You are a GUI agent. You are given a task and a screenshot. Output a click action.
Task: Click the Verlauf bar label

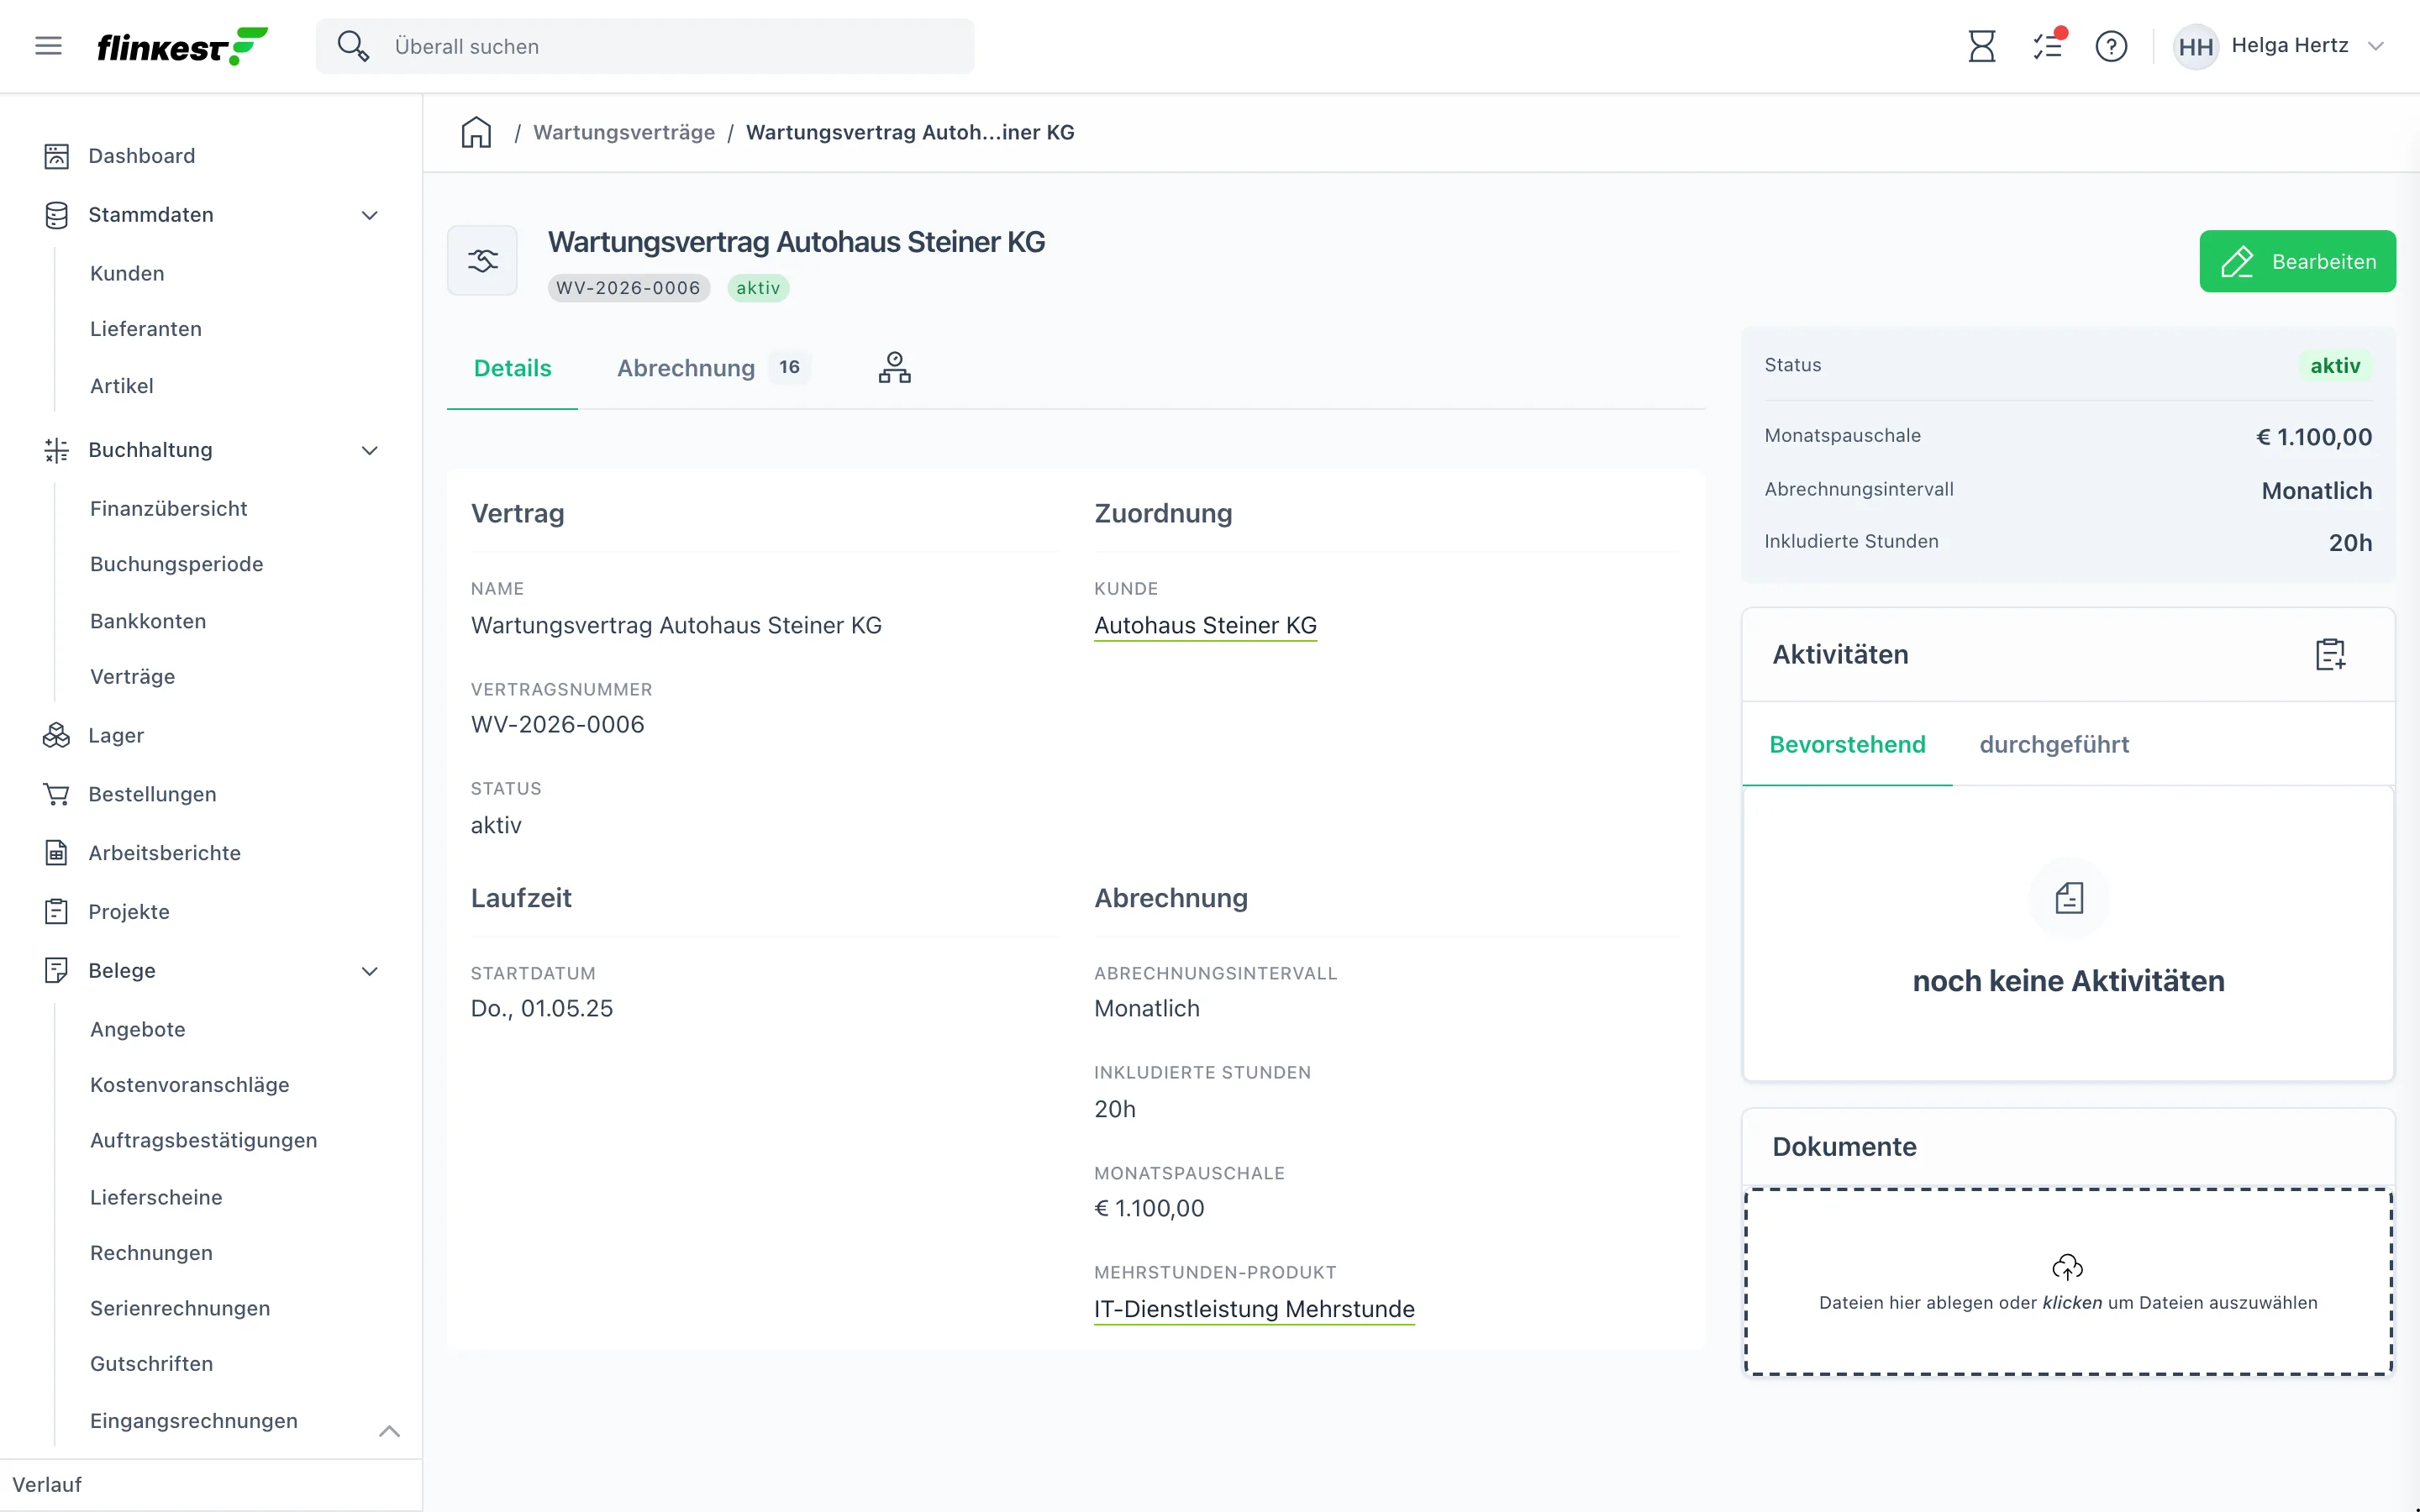(47, 1485)
